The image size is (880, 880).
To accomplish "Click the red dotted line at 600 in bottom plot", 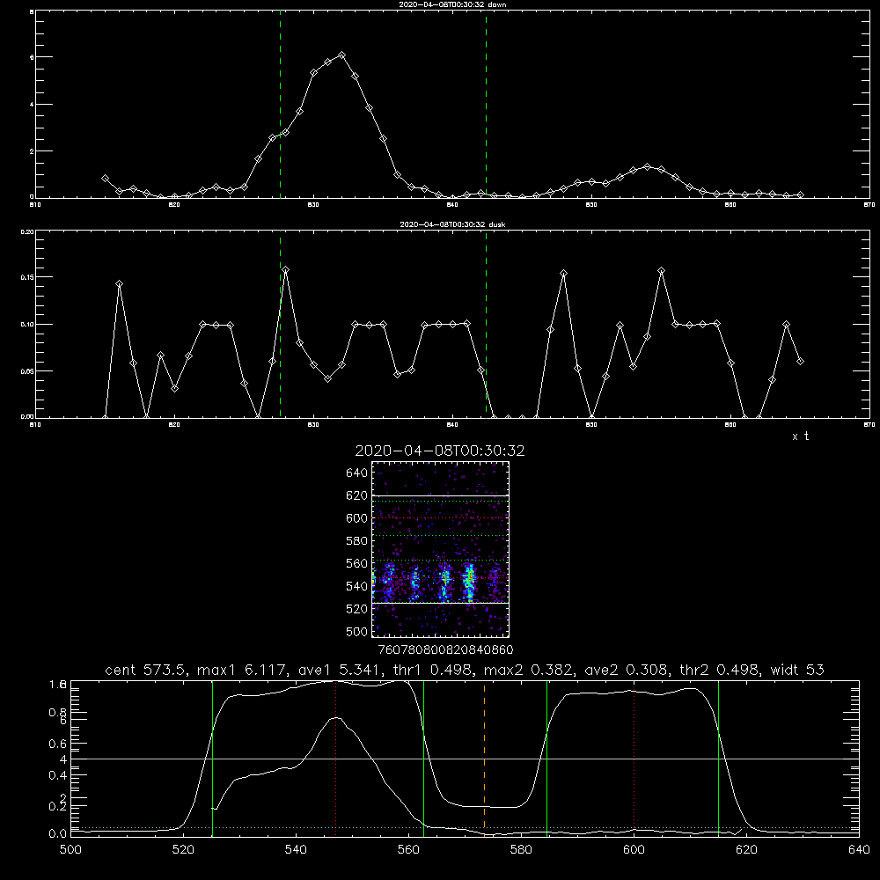I will 634,758.
